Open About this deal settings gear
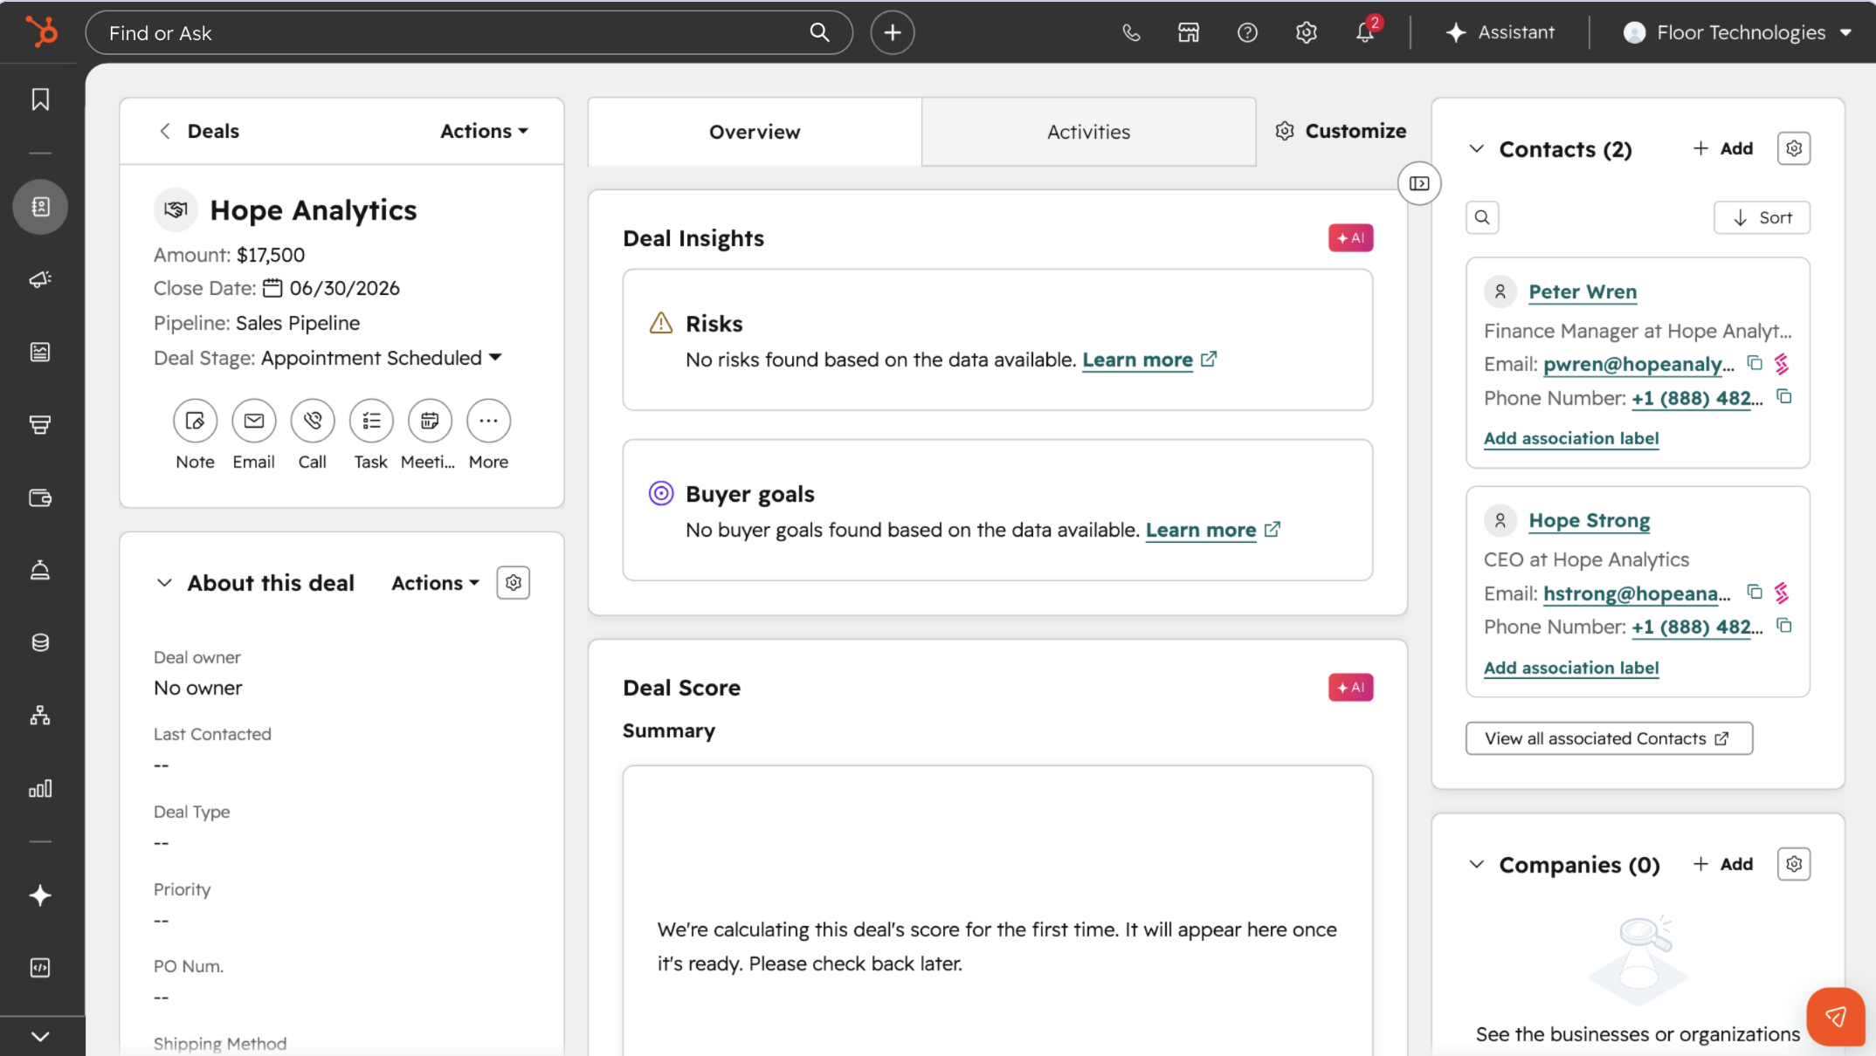This screenshot has height=1056, width=1876. pos(514,583)
